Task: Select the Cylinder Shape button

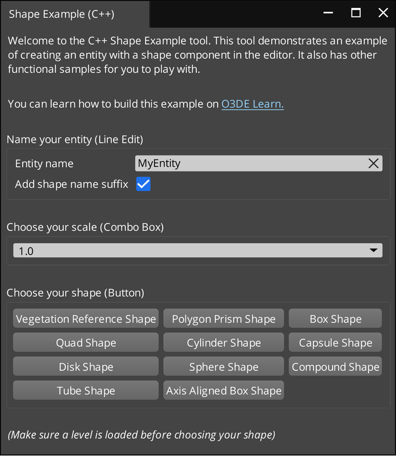Action: tap(223, 343)
